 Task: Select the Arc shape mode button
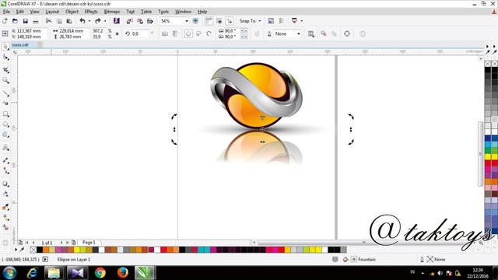[209, 33]
